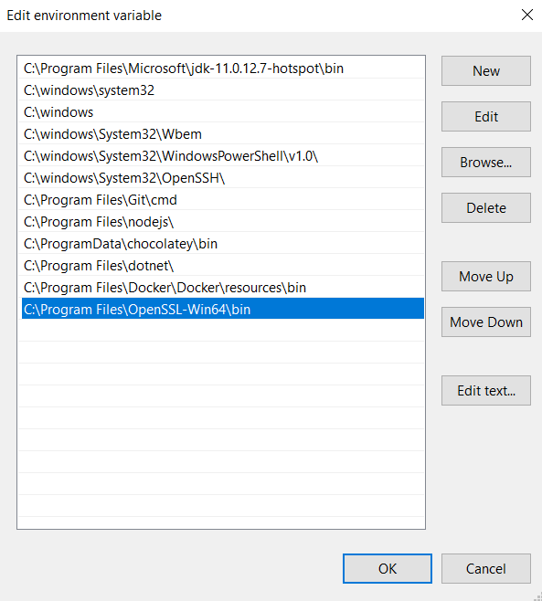This screenshot has height=601, width=542.
Task: Select the Docker\resources\bin path entry
Action: tap(223, 288)
